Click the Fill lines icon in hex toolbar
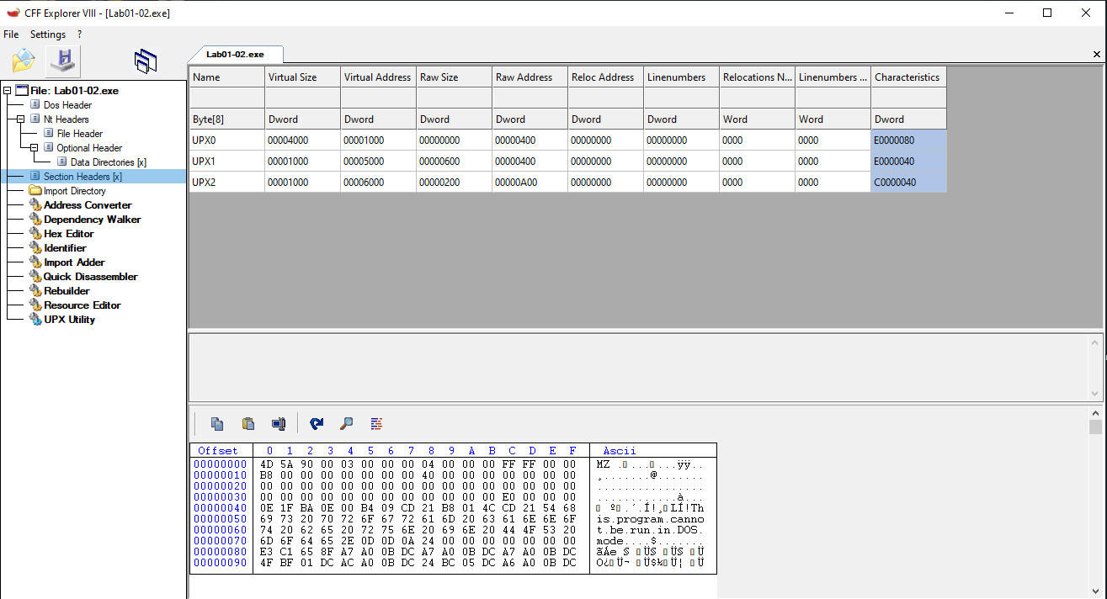 (376, 424)
